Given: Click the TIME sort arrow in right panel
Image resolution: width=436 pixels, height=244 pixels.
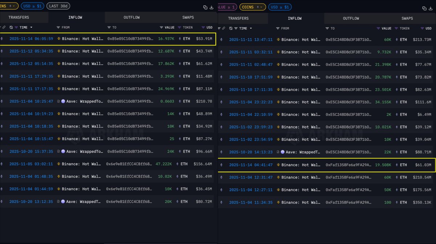Looking at the screenshot, I should click(x=251, y=28).
